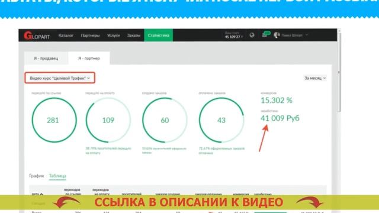Image resolution: width=379 pixels, height=213 pixels.
Task: Open the green messages chat icon
Action: (266, 34)
